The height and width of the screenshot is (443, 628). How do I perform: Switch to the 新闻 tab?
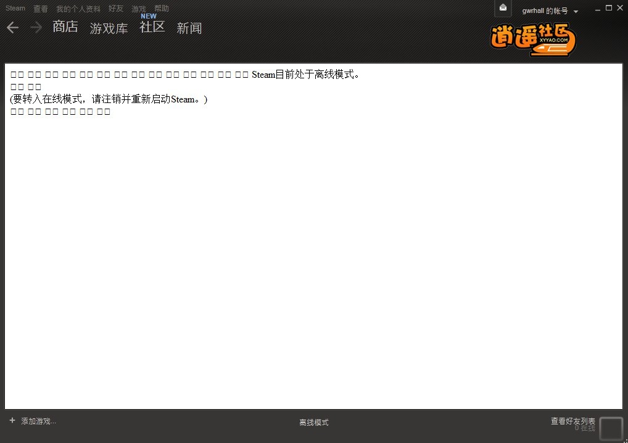(189, 28)
